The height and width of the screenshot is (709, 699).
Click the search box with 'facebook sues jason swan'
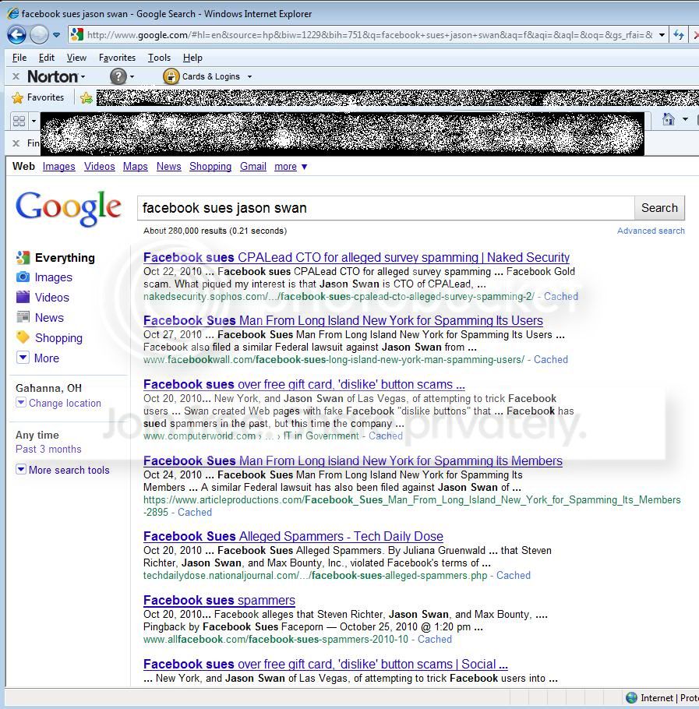(386, 208)
